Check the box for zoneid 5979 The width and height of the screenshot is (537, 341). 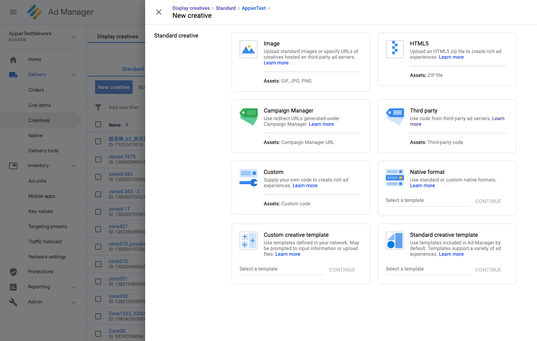pyautogui.click(x=98, y=160)
